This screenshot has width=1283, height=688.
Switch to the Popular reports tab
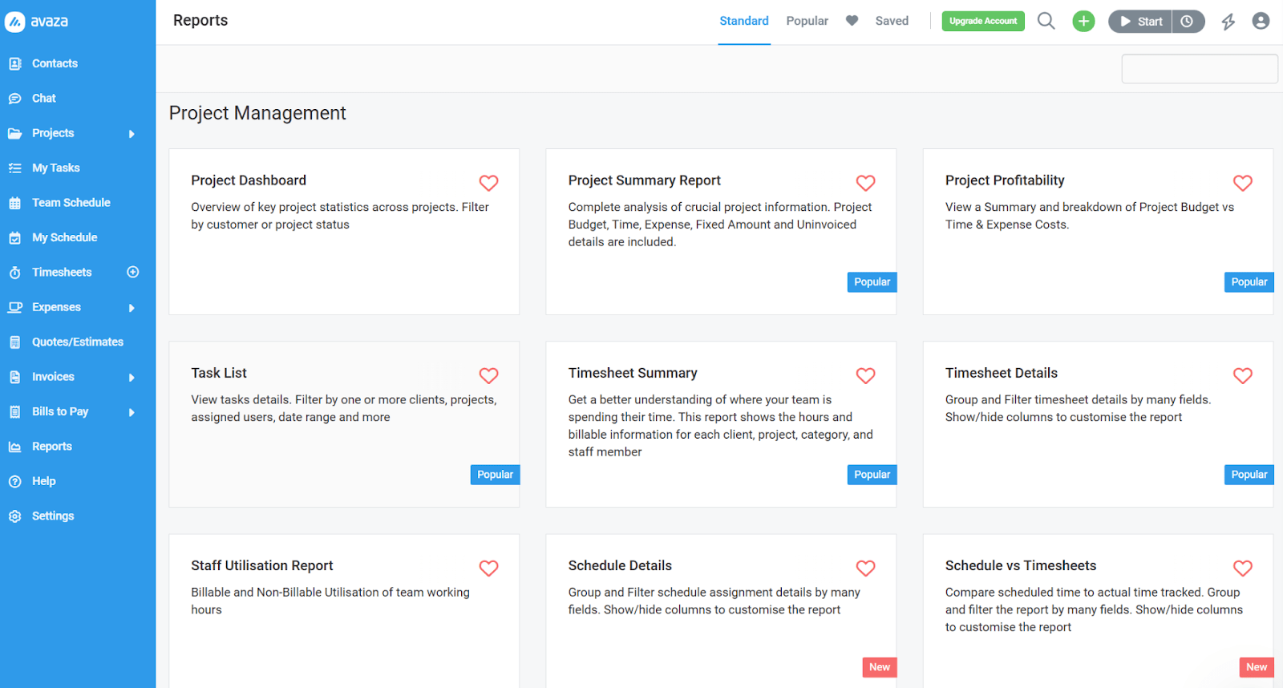point(807,21)
